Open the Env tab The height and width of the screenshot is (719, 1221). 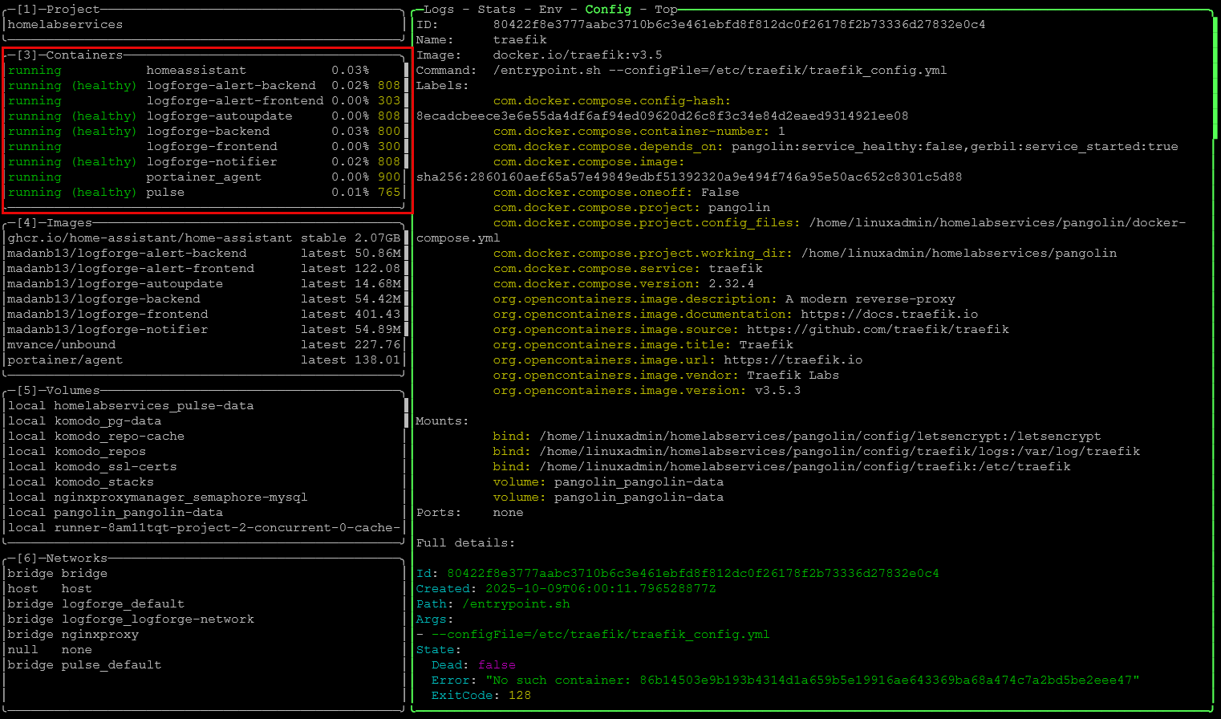(550, 10)
